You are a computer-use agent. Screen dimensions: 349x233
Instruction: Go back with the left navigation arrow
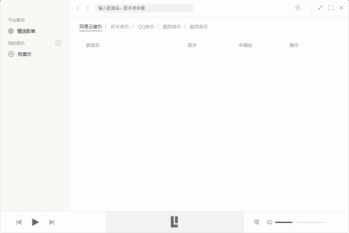tap(77, 7)
